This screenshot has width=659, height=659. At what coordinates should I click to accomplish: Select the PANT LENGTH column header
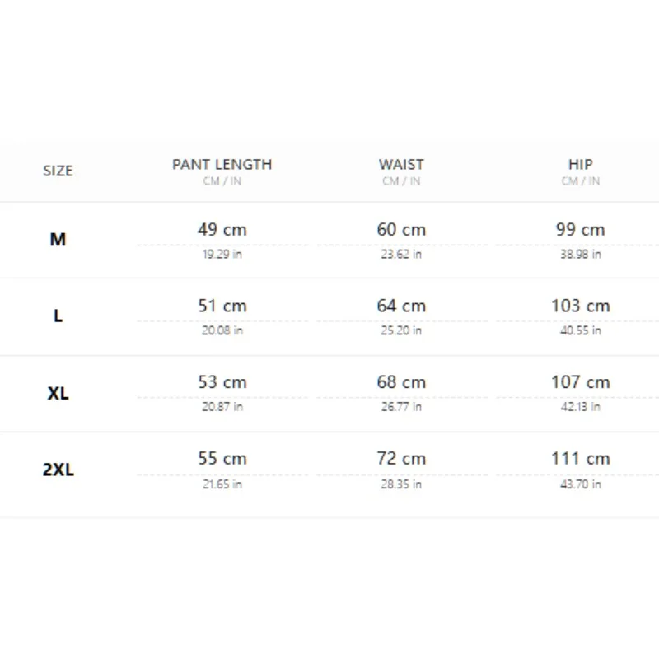tap(222, 164)
